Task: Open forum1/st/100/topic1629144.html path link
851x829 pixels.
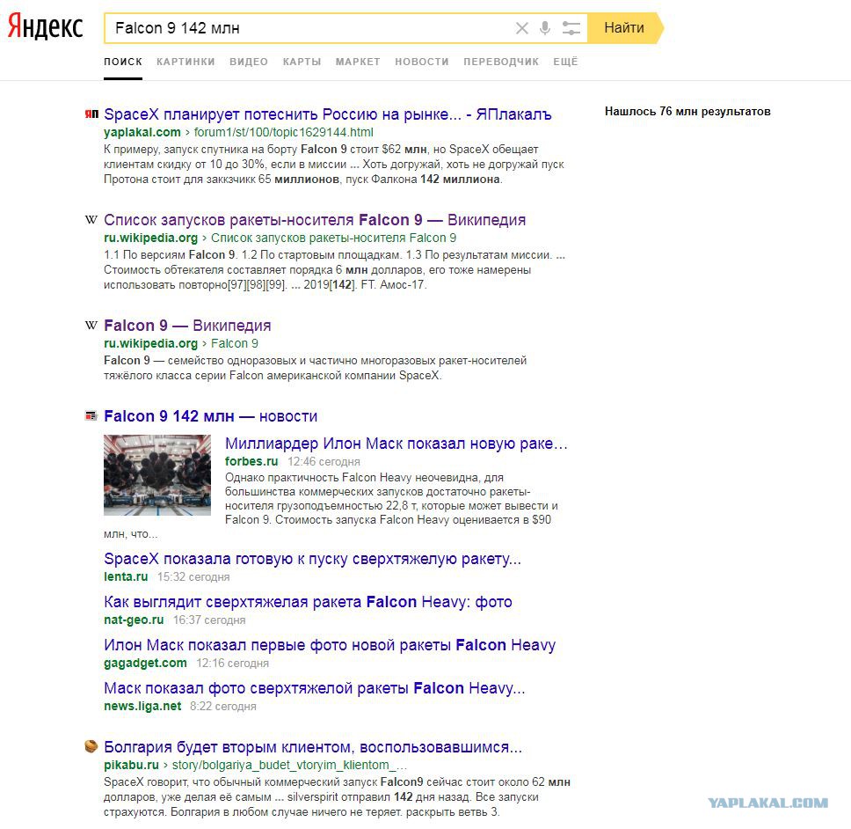Action: pyautogui.click(x=284, y=133)
